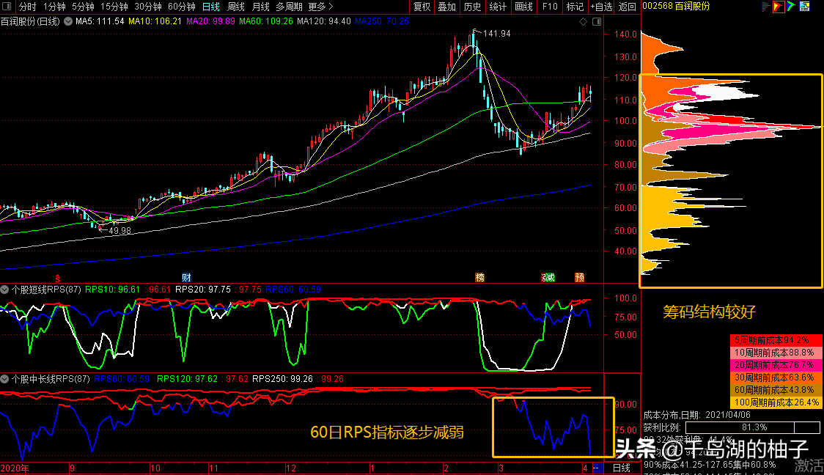The height and width of the screenshot is (475, 824).
Task: Click the RPS20: 97.75 value label
Action: pos(203,290)
